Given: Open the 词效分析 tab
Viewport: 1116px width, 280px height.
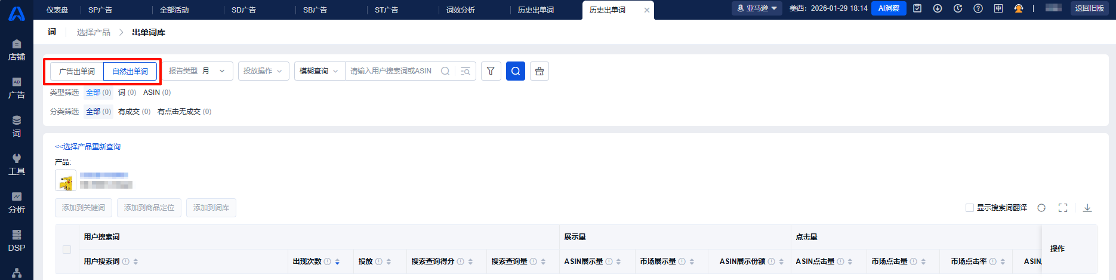Looking at the screenshot, I should 461,10.
